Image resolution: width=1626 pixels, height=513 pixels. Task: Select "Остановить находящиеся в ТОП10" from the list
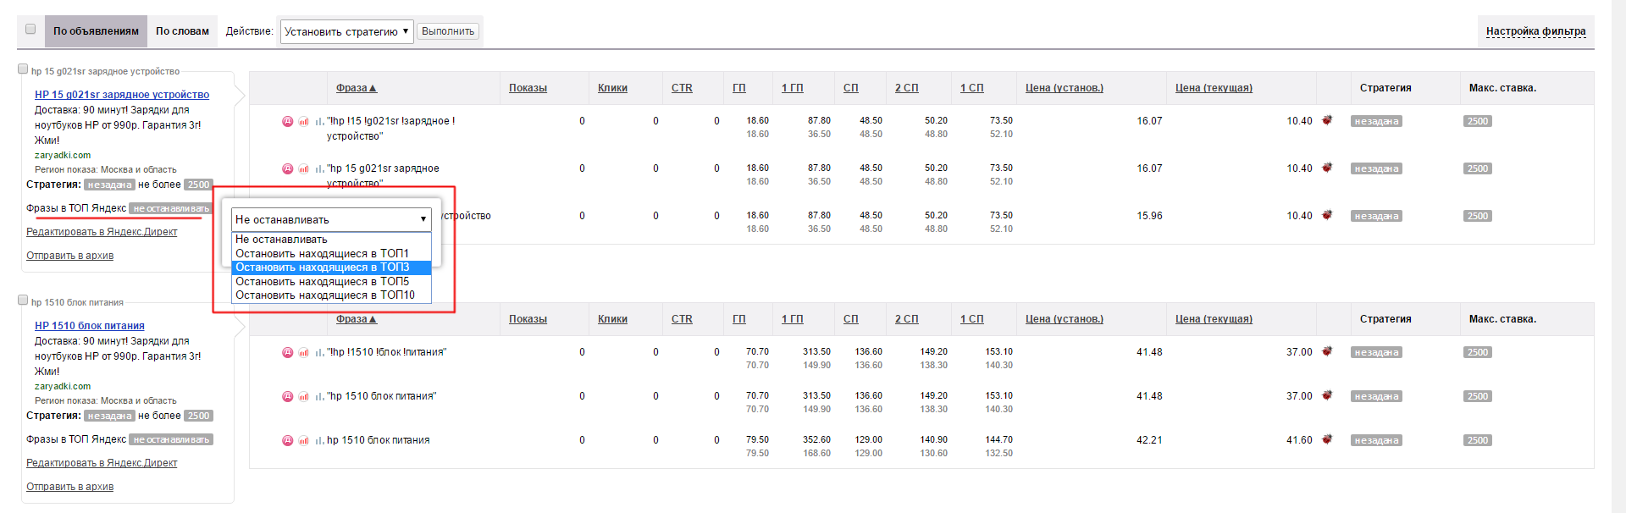tap(324, 295)
